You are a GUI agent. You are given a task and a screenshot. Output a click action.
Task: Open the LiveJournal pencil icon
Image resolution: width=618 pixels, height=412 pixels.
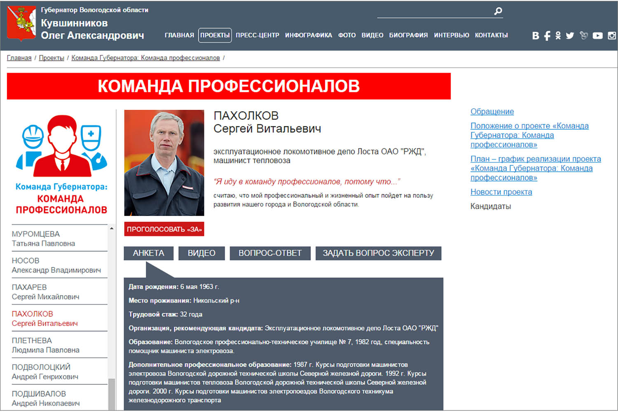pyautogui.click(x=583, y=36)
